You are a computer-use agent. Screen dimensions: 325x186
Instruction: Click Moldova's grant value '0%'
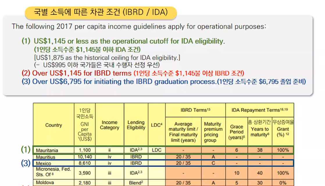click(283, 183)
